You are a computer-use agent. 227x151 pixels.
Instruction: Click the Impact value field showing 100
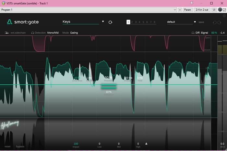(76, 144)
